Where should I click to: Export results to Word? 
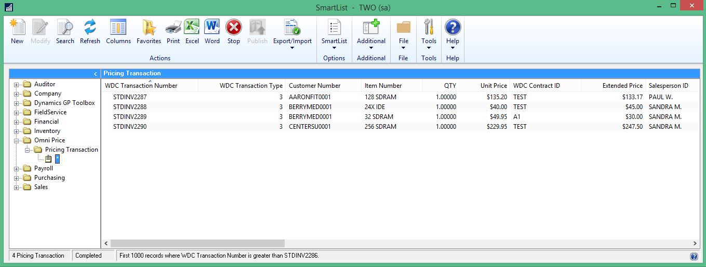[212, 32]
